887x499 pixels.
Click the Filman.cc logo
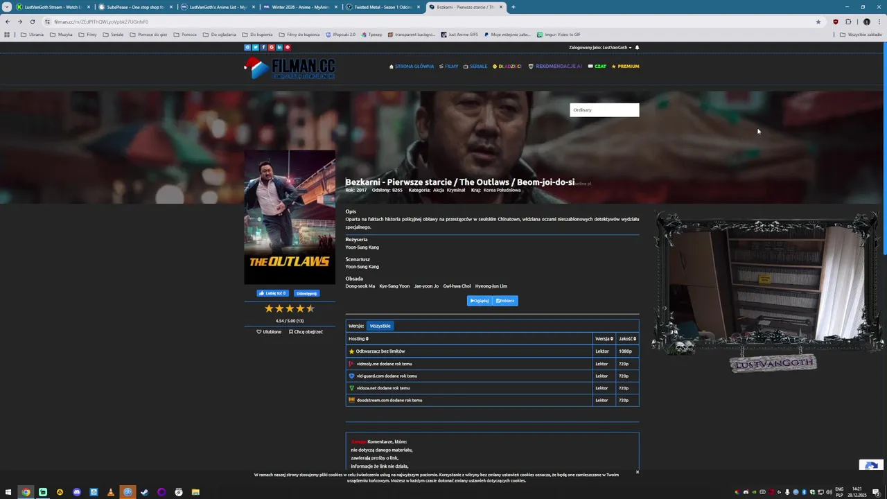click(290, 68)
